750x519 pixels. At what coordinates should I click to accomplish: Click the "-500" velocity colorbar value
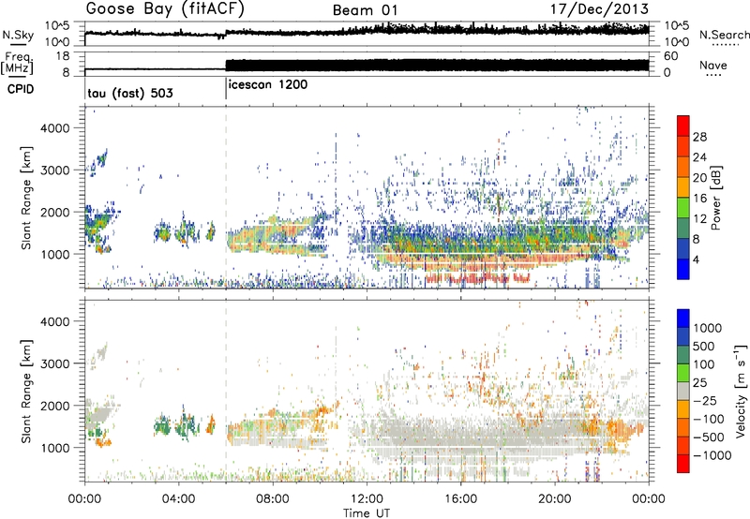[709, 437]
